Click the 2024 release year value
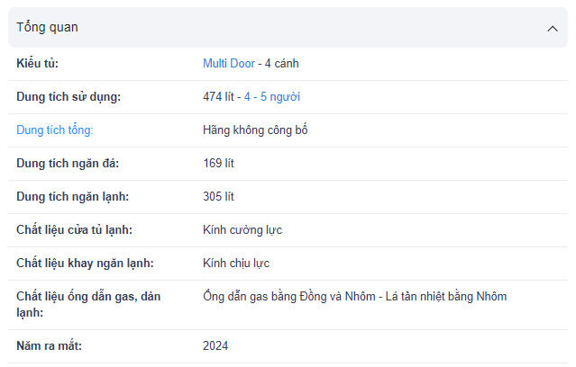 [215, 346]
